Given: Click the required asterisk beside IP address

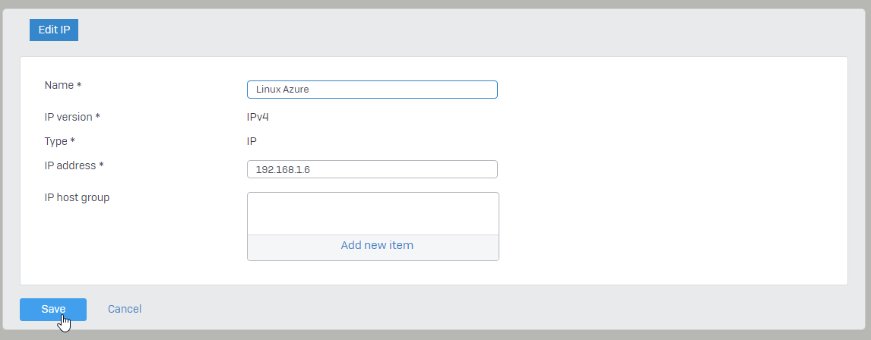Looking at the screenshot, I should click(101, 165).
